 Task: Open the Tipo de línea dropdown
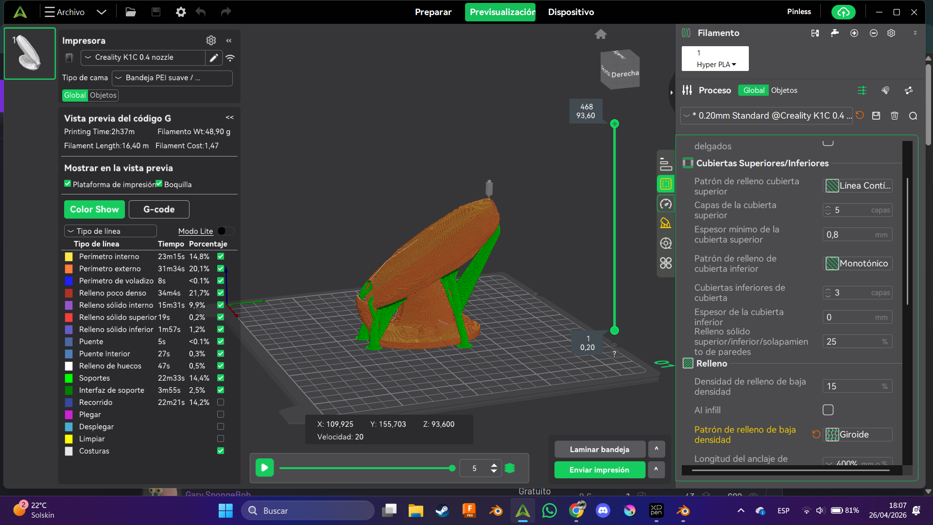coord(110,231)
